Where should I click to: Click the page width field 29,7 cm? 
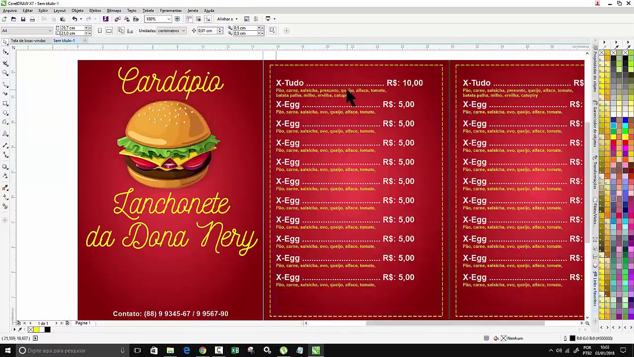pyautogui.click(x=73, y=28)
